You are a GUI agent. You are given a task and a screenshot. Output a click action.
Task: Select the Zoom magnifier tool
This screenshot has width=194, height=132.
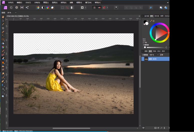click(x=3, y=96)
